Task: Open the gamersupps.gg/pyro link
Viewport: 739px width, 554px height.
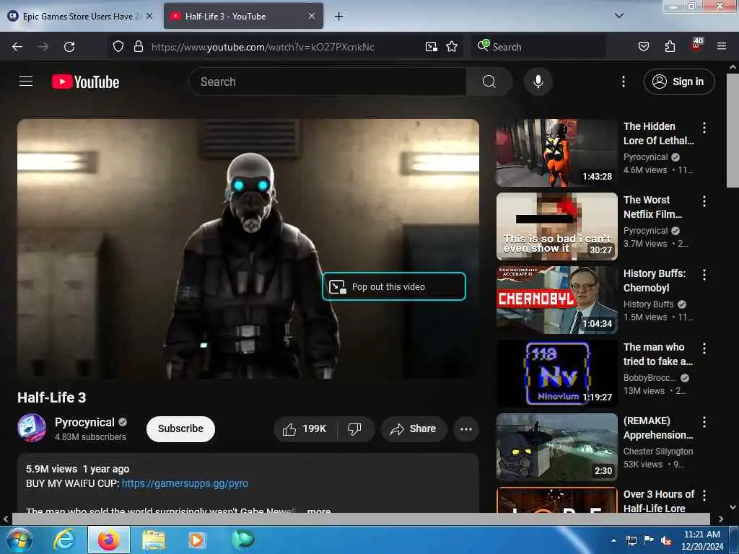Action: 185,483
